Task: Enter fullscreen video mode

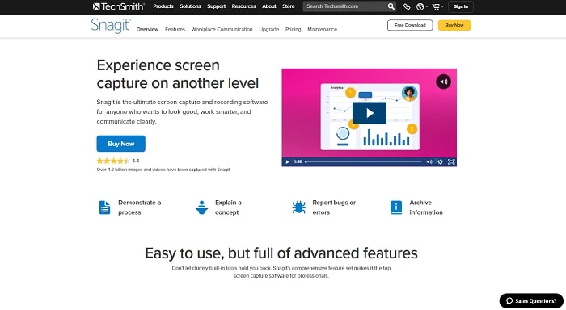Action: coord(451,161)
